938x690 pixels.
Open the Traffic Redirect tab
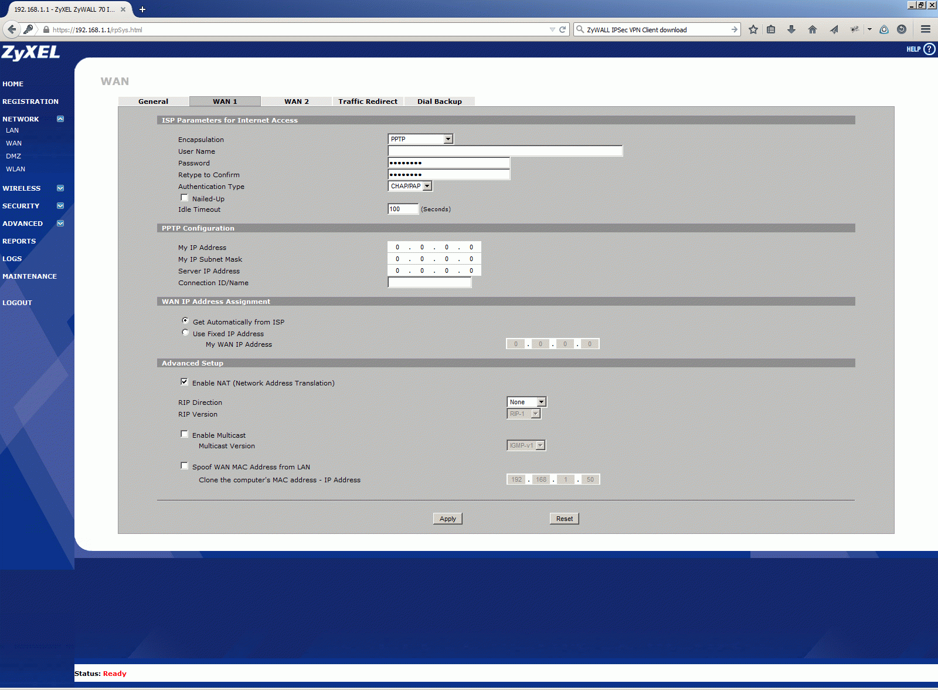point(368,102)
